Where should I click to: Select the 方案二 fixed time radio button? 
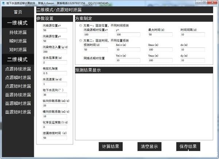pyautogui.click(x=81, y=40)
